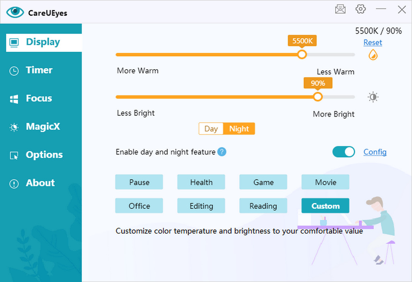Image resolution: width=412 pixels, height=282 pixels.
Task: Click the help question mark icon
Action: pyautogui.click(x=222, y=152)
